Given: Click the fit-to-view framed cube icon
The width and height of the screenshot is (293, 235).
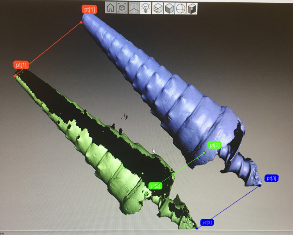Looking at the screenshot, I should (122, 8).
